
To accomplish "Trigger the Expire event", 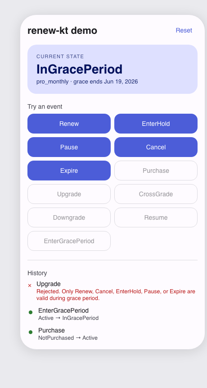I will [69, 171].
